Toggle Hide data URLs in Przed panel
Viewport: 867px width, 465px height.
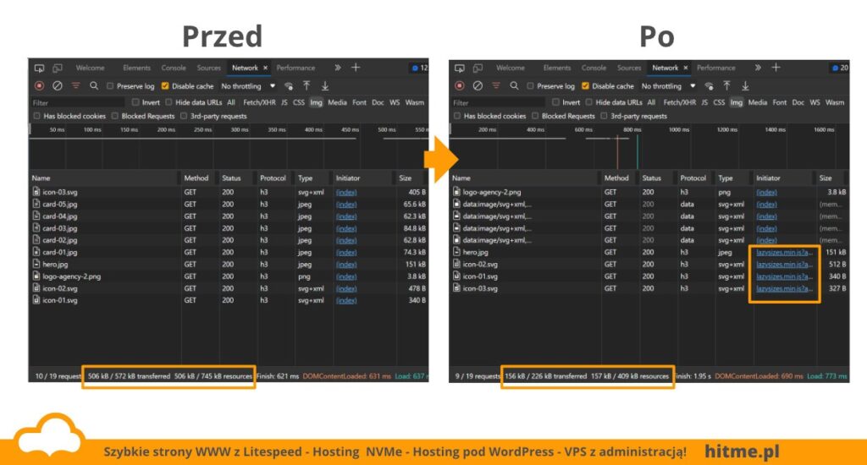[168, 102]
